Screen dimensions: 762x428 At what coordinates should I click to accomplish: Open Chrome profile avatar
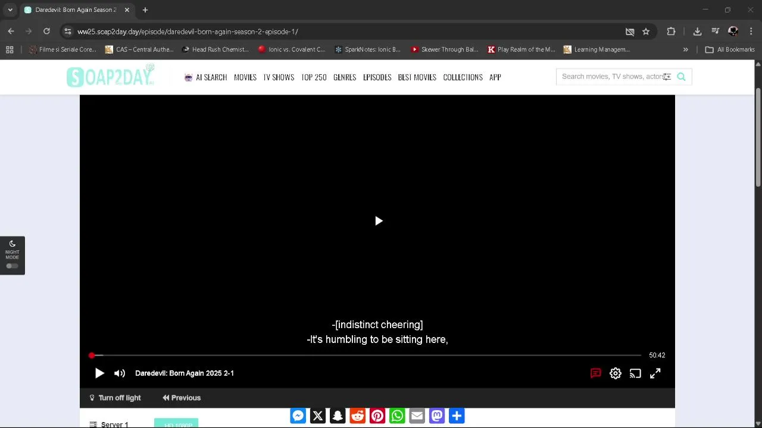[x=733, y=32]
